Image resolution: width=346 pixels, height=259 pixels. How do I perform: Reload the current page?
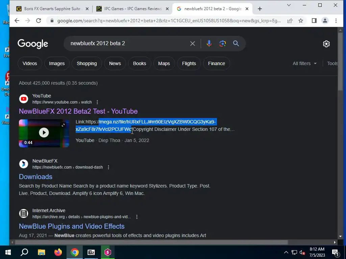39,21
